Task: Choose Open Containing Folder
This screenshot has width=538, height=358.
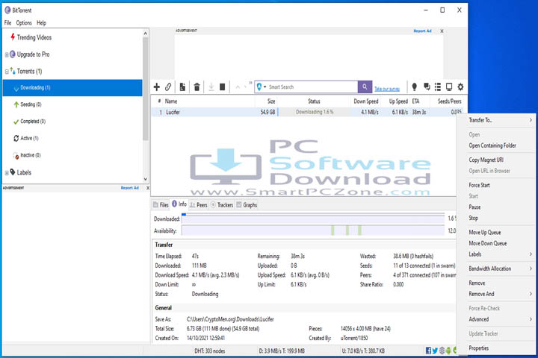Action: pyautogui.click(x=492, y=145)
